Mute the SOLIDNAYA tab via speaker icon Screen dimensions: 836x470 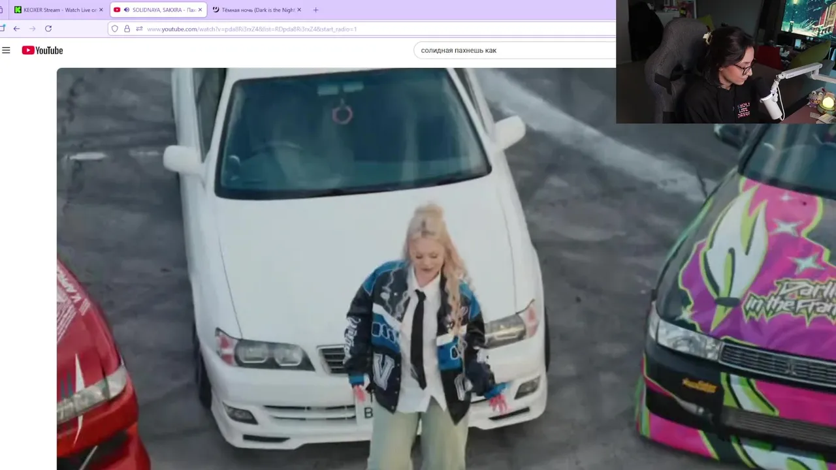[x=127, y=10]
